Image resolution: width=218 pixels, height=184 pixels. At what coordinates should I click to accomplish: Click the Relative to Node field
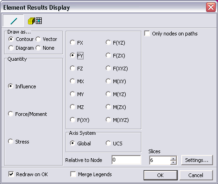[126, 160]
